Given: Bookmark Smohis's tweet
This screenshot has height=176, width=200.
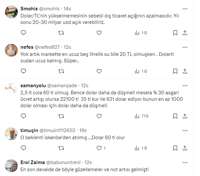Looking at the screenshot, I should pyautogui.click(x=175, y=33).
